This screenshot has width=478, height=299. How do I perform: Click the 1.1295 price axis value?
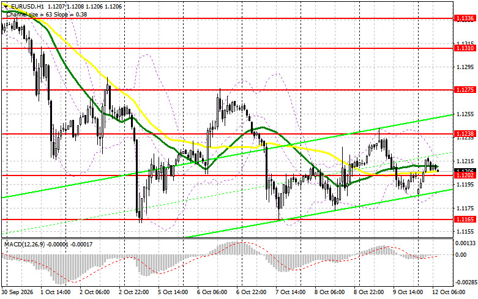(x=465, y=67)
